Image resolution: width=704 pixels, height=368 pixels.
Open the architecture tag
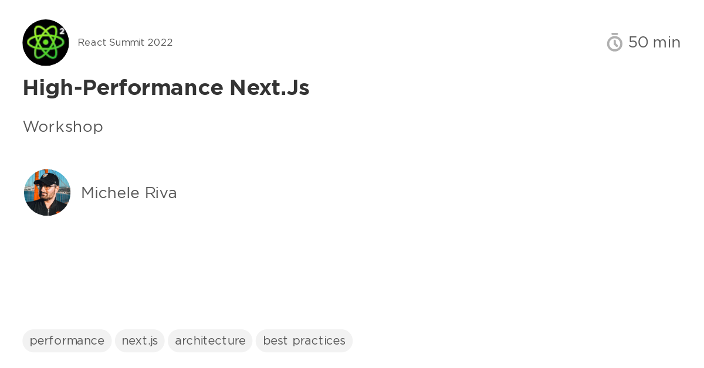pos(209,340)
